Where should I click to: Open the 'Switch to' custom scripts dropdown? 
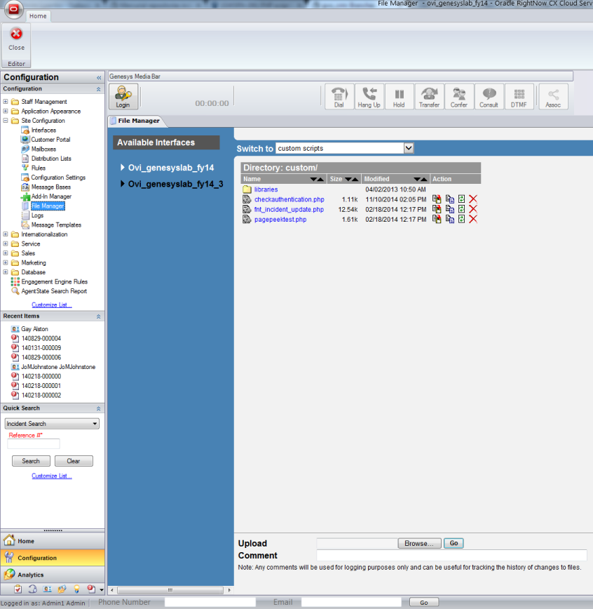[x=409, y=148]
